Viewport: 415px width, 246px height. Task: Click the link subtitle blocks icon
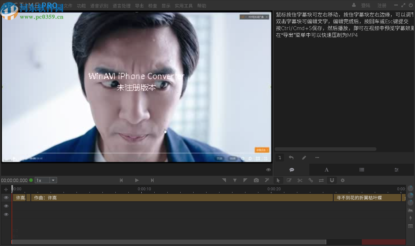[310, 180]
